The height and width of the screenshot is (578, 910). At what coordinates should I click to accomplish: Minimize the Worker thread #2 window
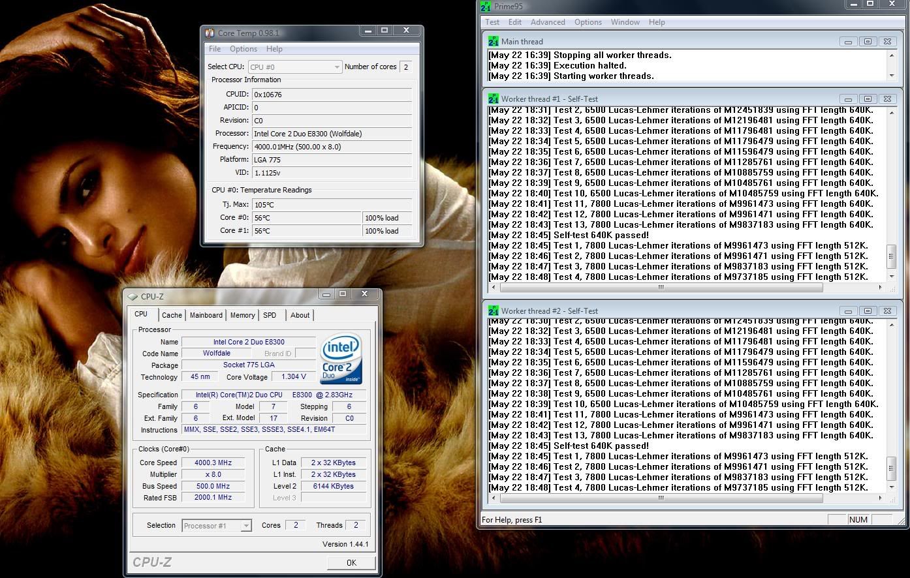point(848,311)
